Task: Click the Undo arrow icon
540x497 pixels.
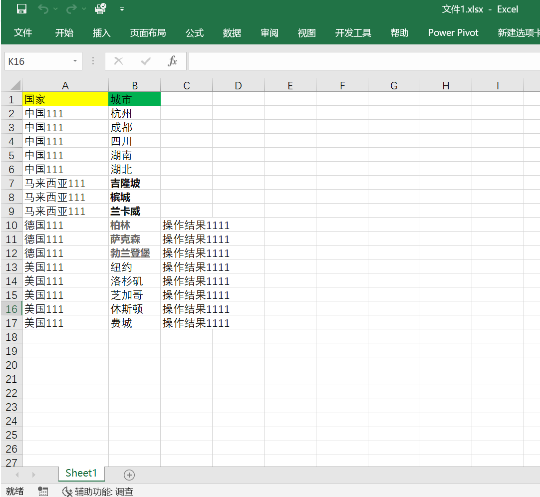Action: 43,9
